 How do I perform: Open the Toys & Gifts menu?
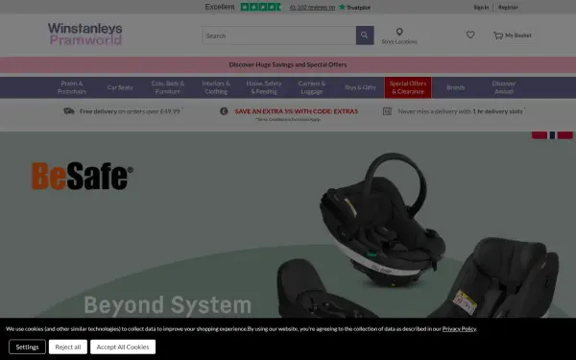pos(360,87)
